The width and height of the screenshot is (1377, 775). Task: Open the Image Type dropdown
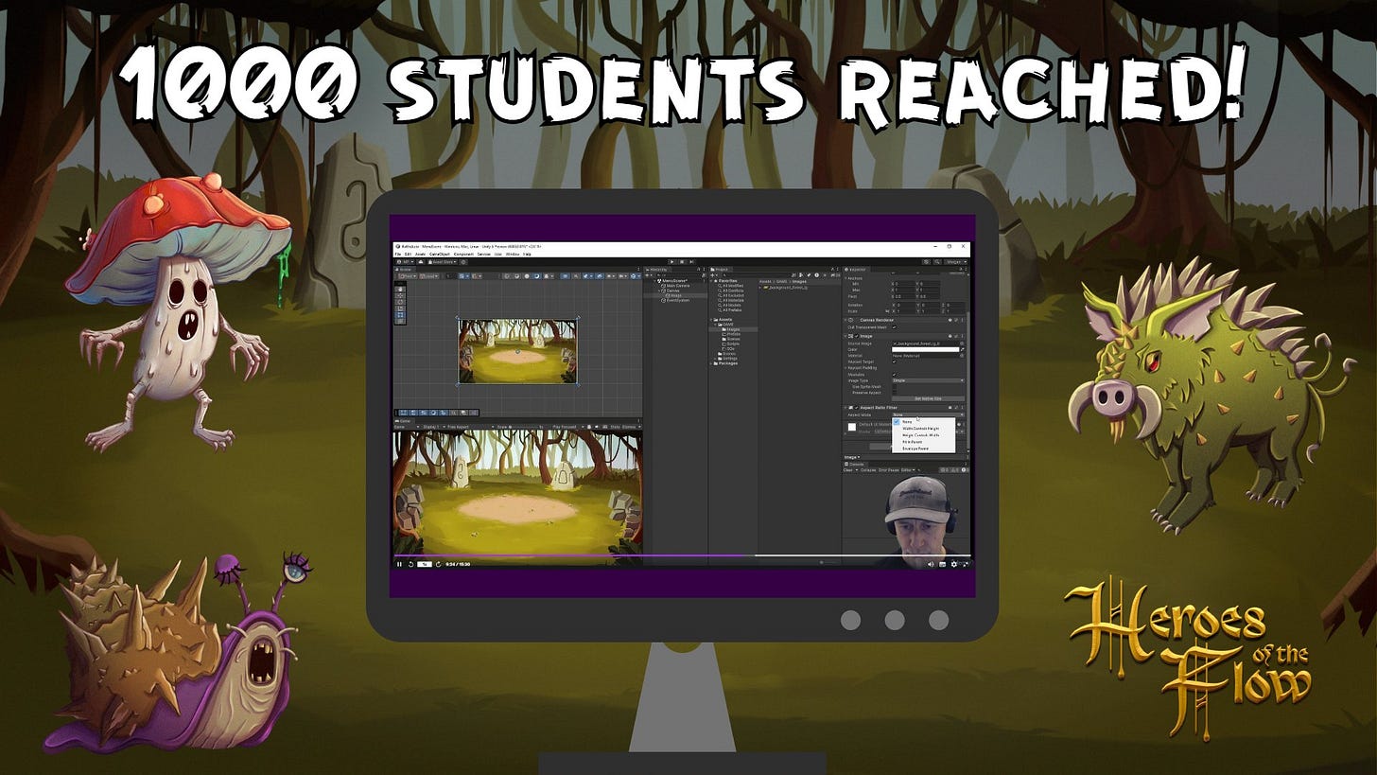929,380
